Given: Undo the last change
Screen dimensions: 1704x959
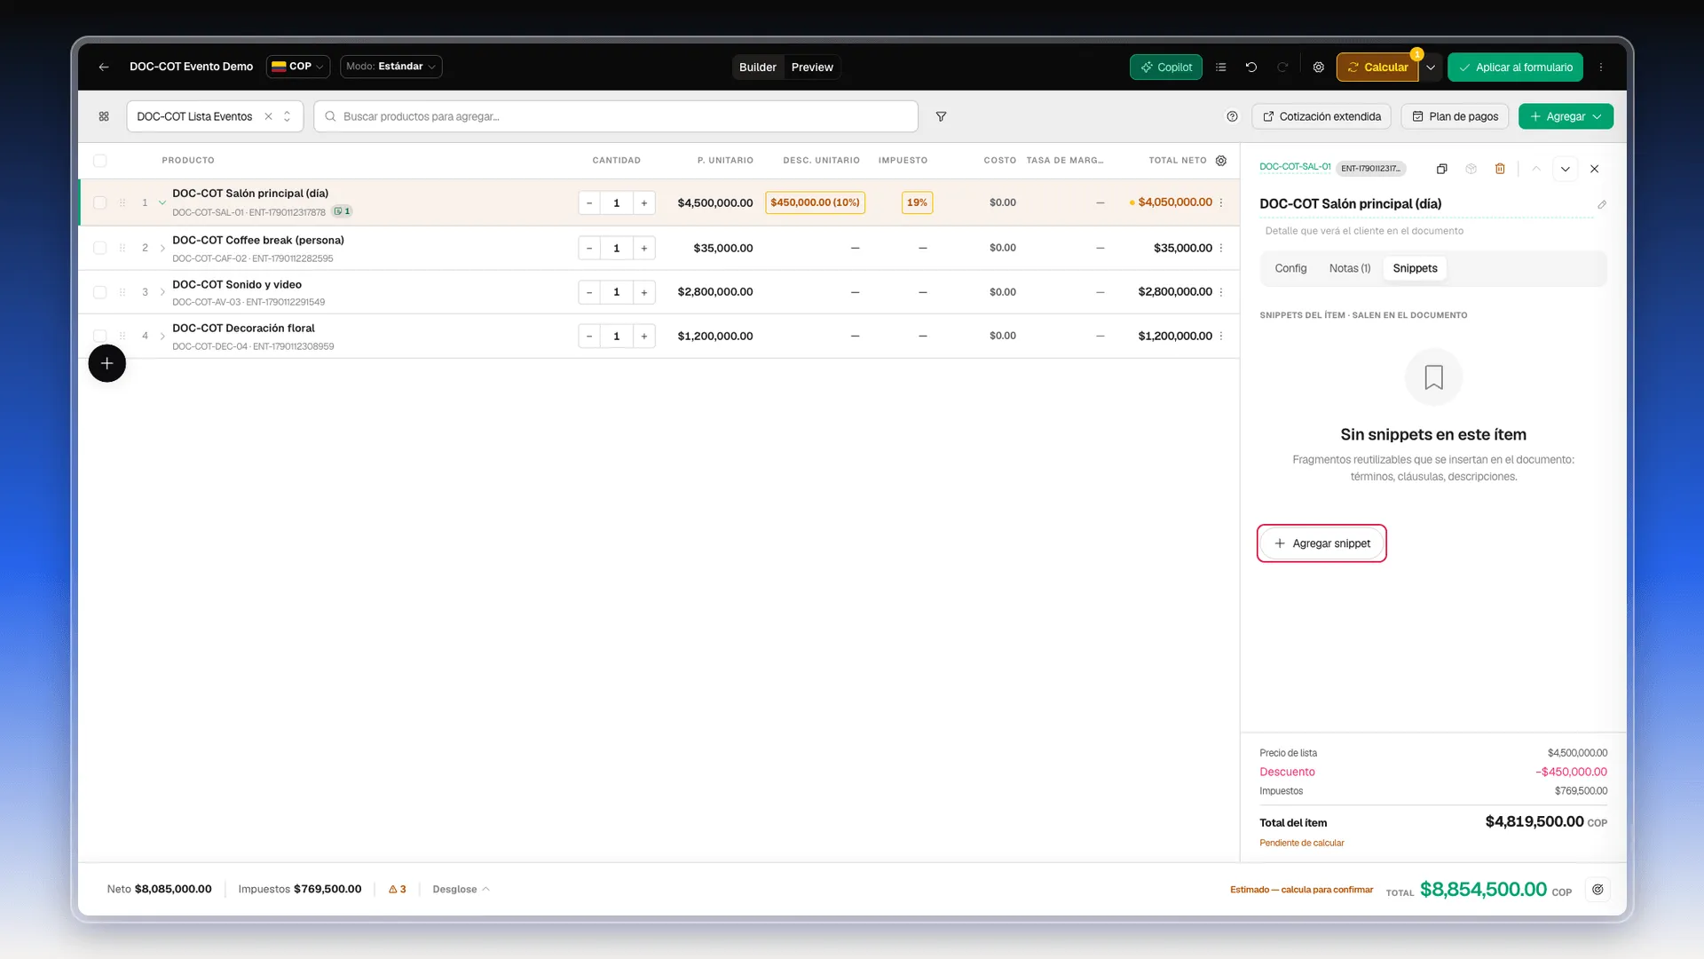Looking at the screenshot, I should pos(1251,67).
